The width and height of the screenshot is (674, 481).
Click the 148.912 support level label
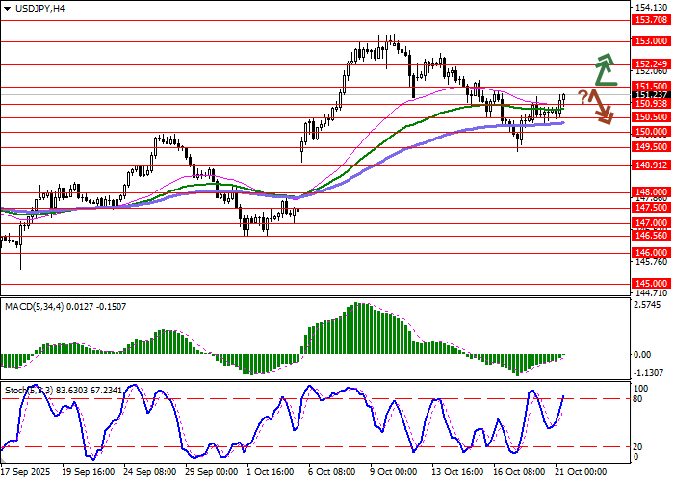[651, 165]
